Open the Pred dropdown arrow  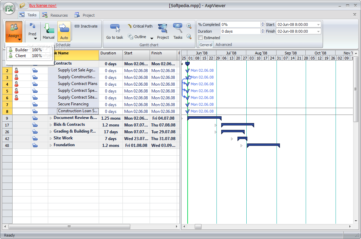[35, 38]
